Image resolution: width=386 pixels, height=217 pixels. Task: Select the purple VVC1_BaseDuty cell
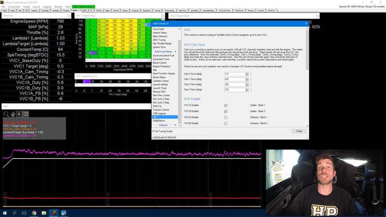(x=86, y=82)
